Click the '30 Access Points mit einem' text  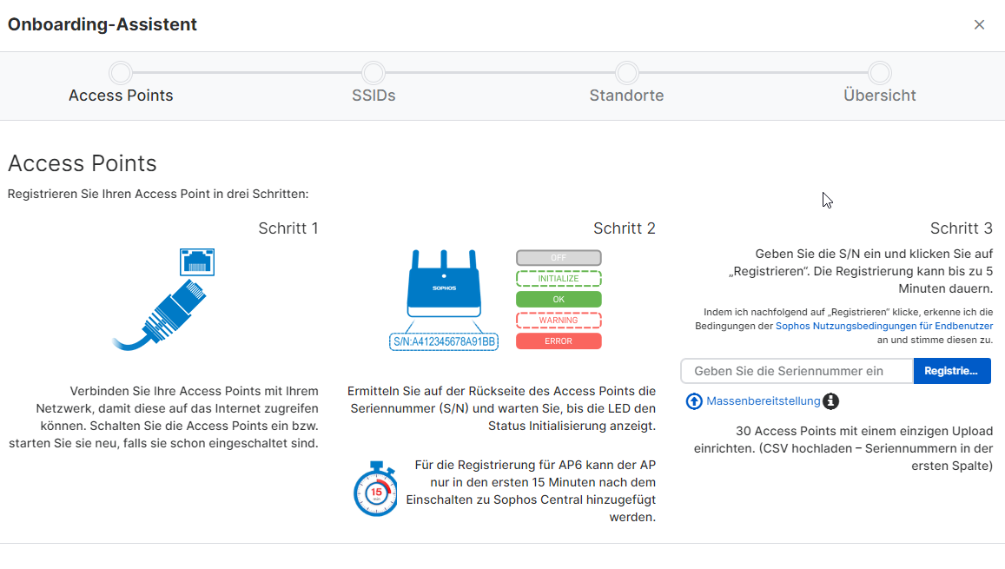click(x=843, y=448)
